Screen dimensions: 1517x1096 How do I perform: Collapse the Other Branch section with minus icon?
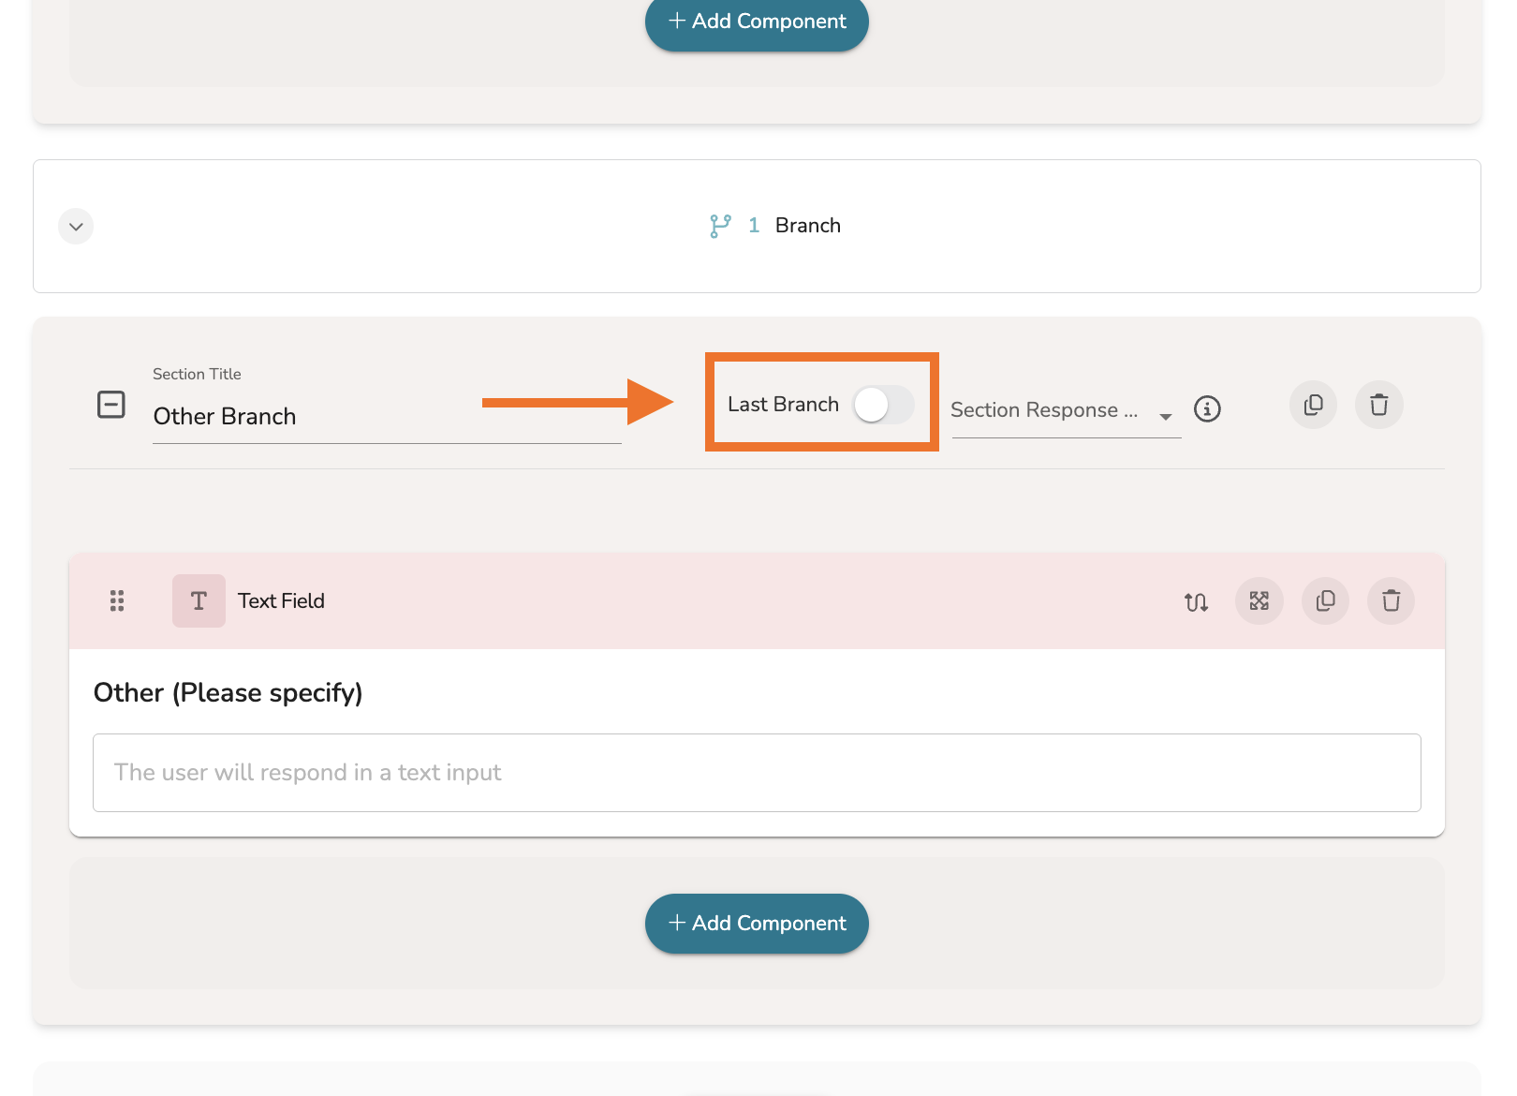point(111,405)
